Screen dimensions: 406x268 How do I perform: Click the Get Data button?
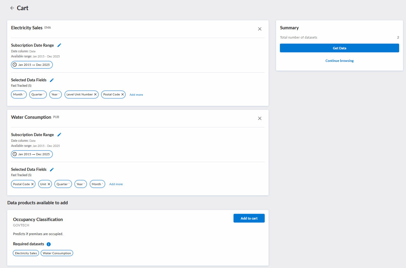[x=340, y=48]
